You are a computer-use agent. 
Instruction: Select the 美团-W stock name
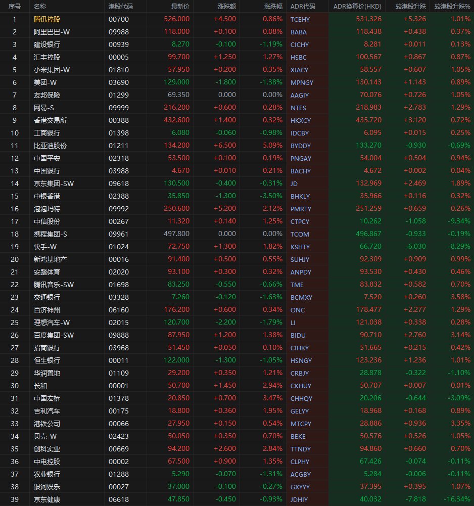45,82
